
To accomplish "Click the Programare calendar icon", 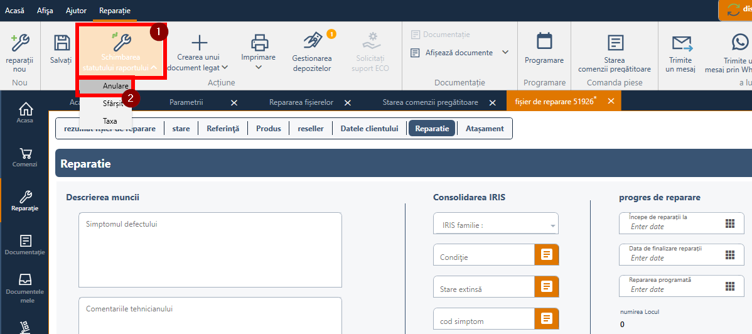I will pos(544,41).
